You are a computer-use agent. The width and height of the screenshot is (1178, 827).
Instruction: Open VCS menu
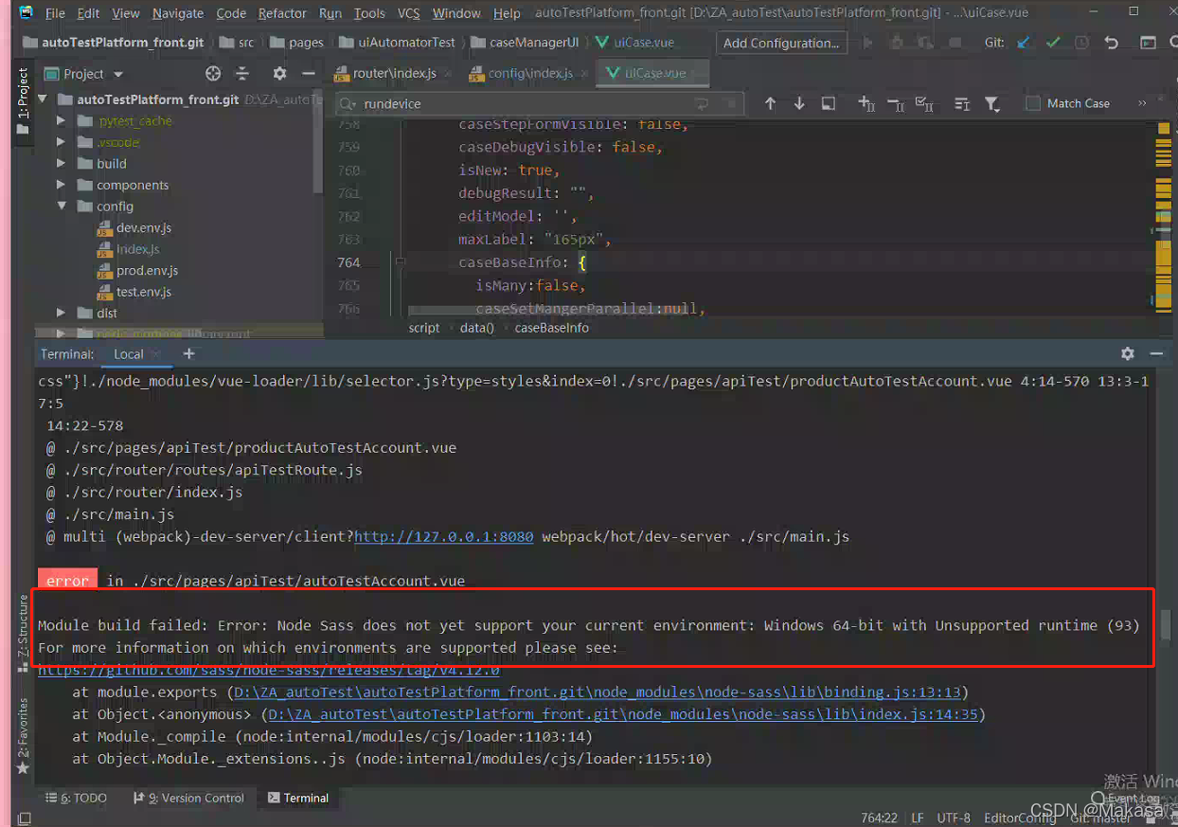[408, 13]
